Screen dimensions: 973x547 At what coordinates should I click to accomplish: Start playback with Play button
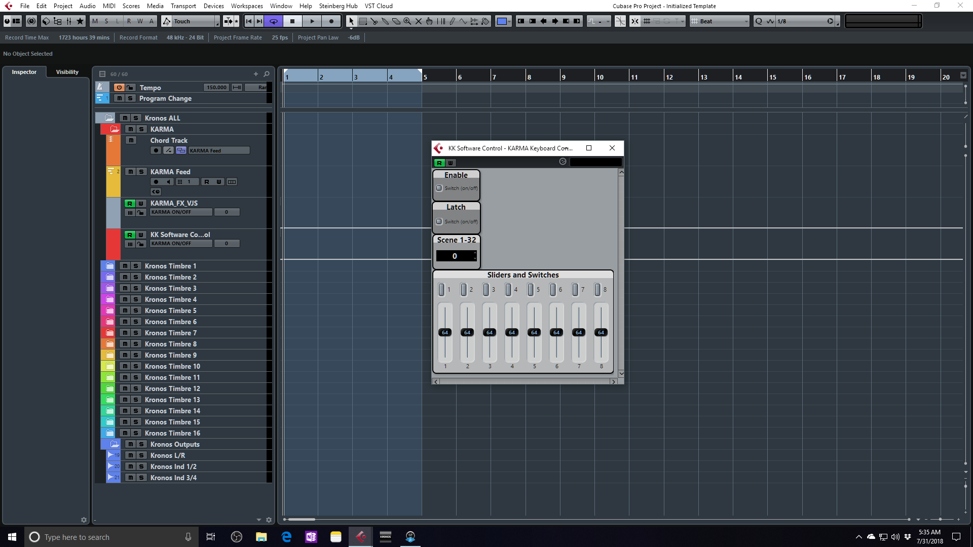coord(312,21)
